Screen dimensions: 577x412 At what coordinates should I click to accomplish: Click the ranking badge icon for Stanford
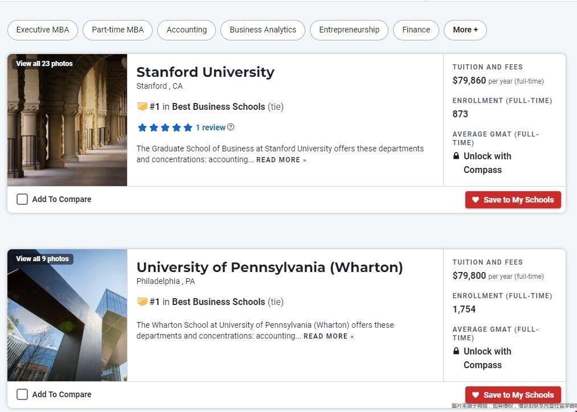click(x=142, y=106)
